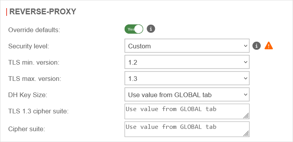The width and height of the screenshot is (293, 142).
Task: Click the info icon beside Security level
Action: coord(257,46)
